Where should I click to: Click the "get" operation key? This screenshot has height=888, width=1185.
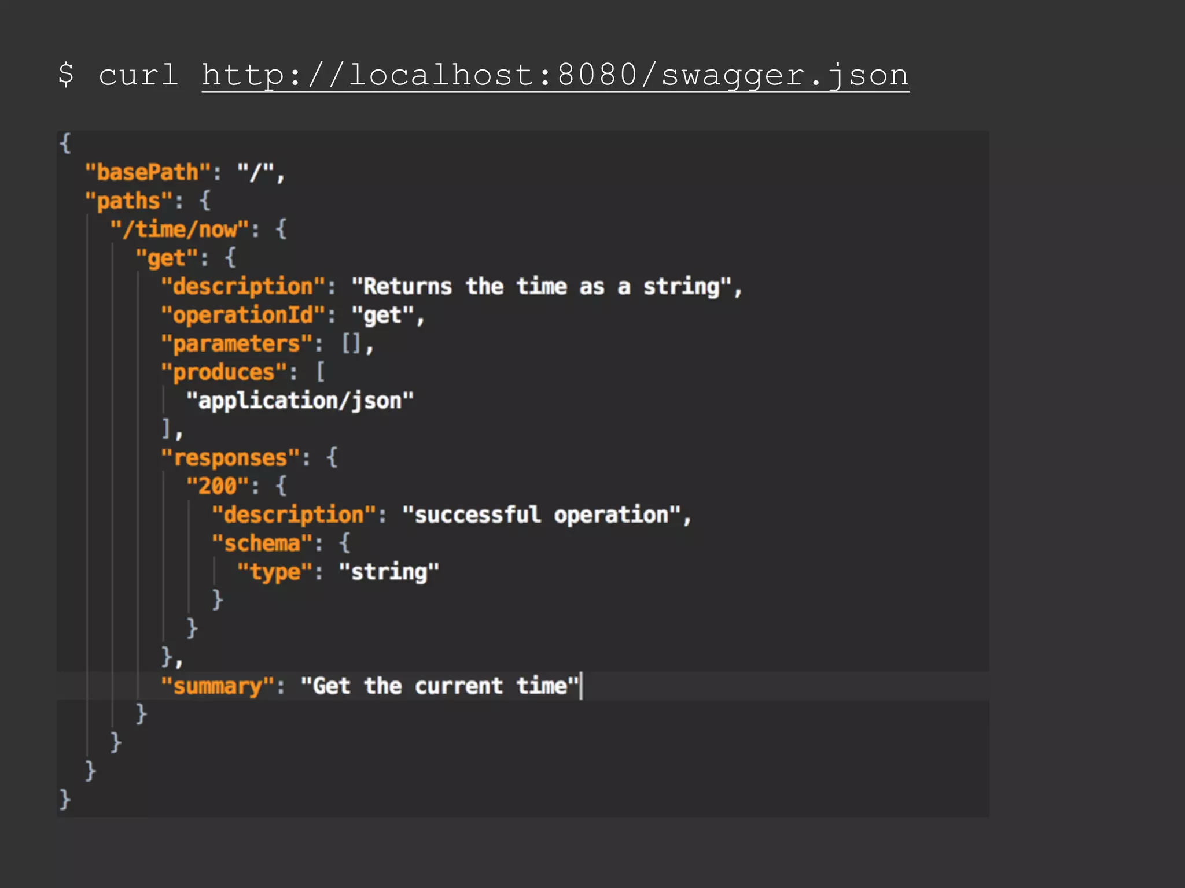point(167,258)
